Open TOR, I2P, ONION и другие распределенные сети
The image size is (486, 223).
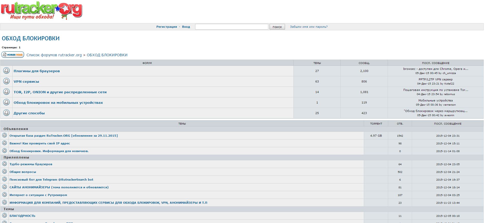click(60, 92)
